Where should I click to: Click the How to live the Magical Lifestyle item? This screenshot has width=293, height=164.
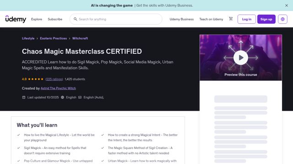pos(59,138)
